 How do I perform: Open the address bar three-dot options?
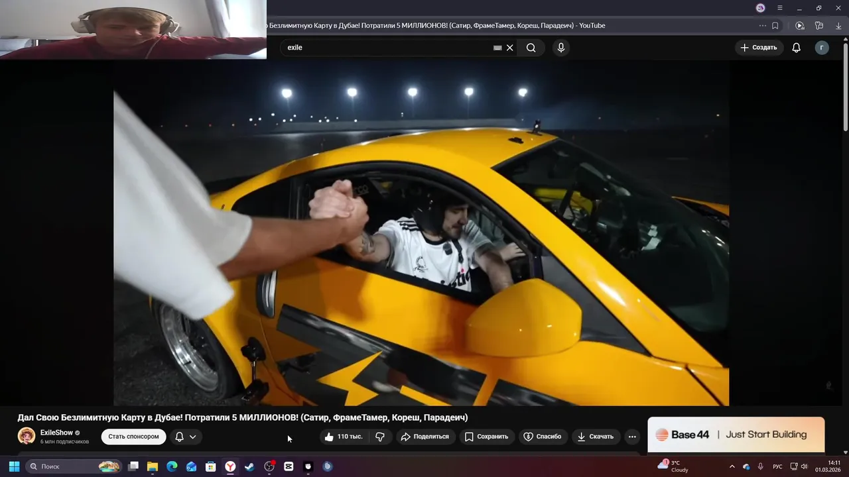tap(763, 26)
